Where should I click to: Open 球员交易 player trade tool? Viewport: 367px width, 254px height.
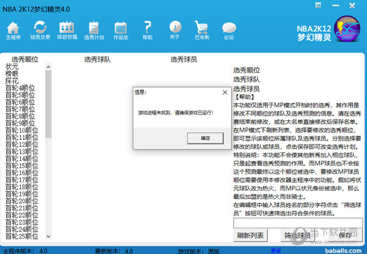coord(40,31)
